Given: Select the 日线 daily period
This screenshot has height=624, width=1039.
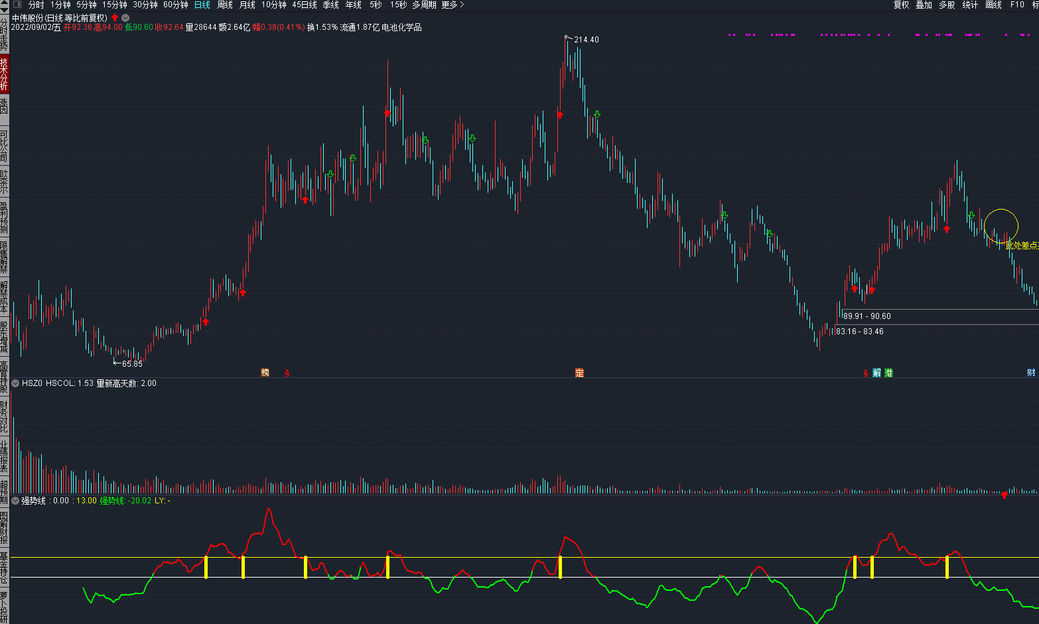Looking at the screenshot, I should (202, 5).
